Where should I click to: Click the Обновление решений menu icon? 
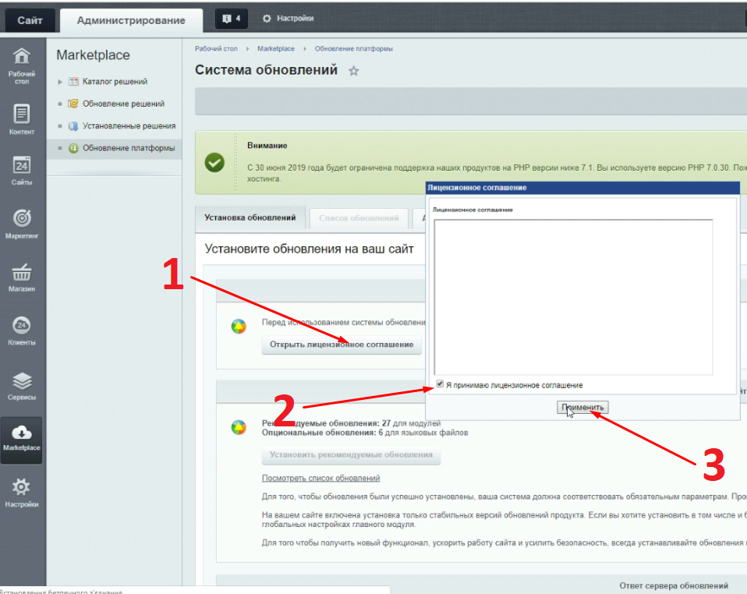[73, 104]
